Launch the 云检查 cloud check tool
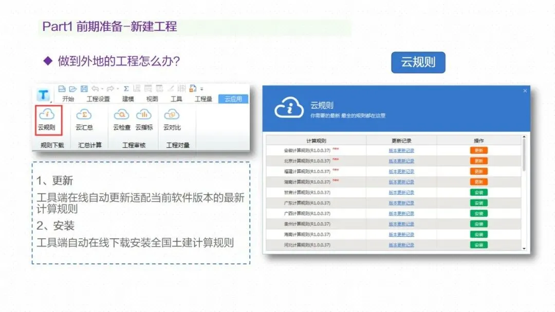 [122, 120]
